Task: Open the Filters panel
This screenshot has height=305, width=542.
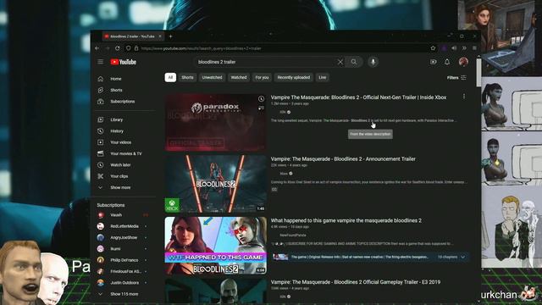Action: (456, 78)
